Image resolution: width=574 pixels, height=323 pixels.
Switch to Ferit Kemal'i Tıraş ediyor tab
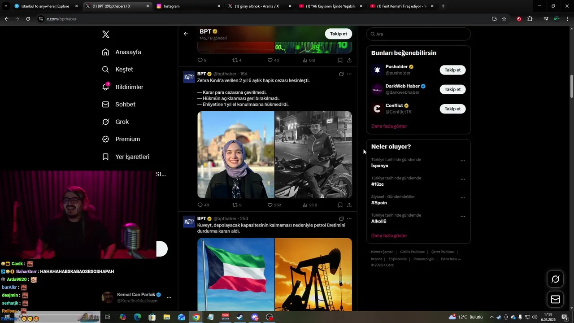tap(402, 6)
